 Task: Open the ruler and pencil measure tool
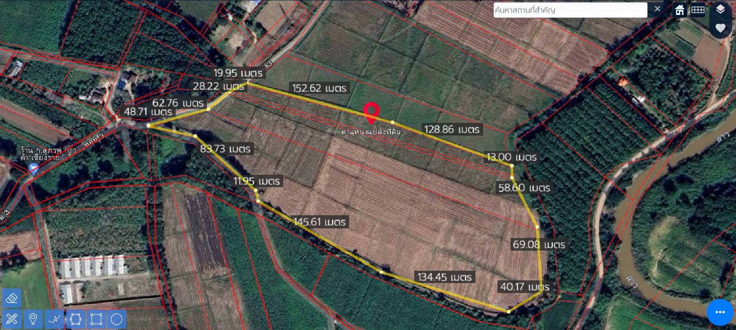(12, 319)
